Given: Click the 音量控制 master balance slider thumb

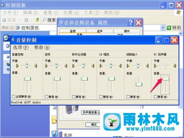Looking at the screenshot, I should 26,66.
